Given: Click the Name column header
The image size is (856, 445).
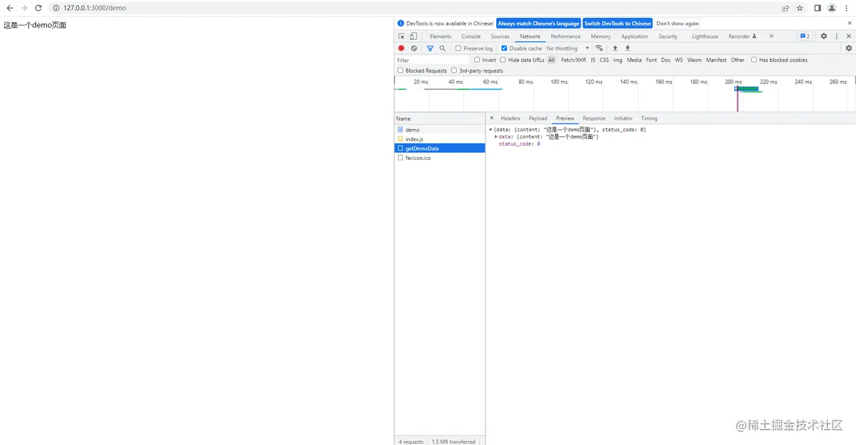Looking at the screenshot, I should click(x=440, y=118).
